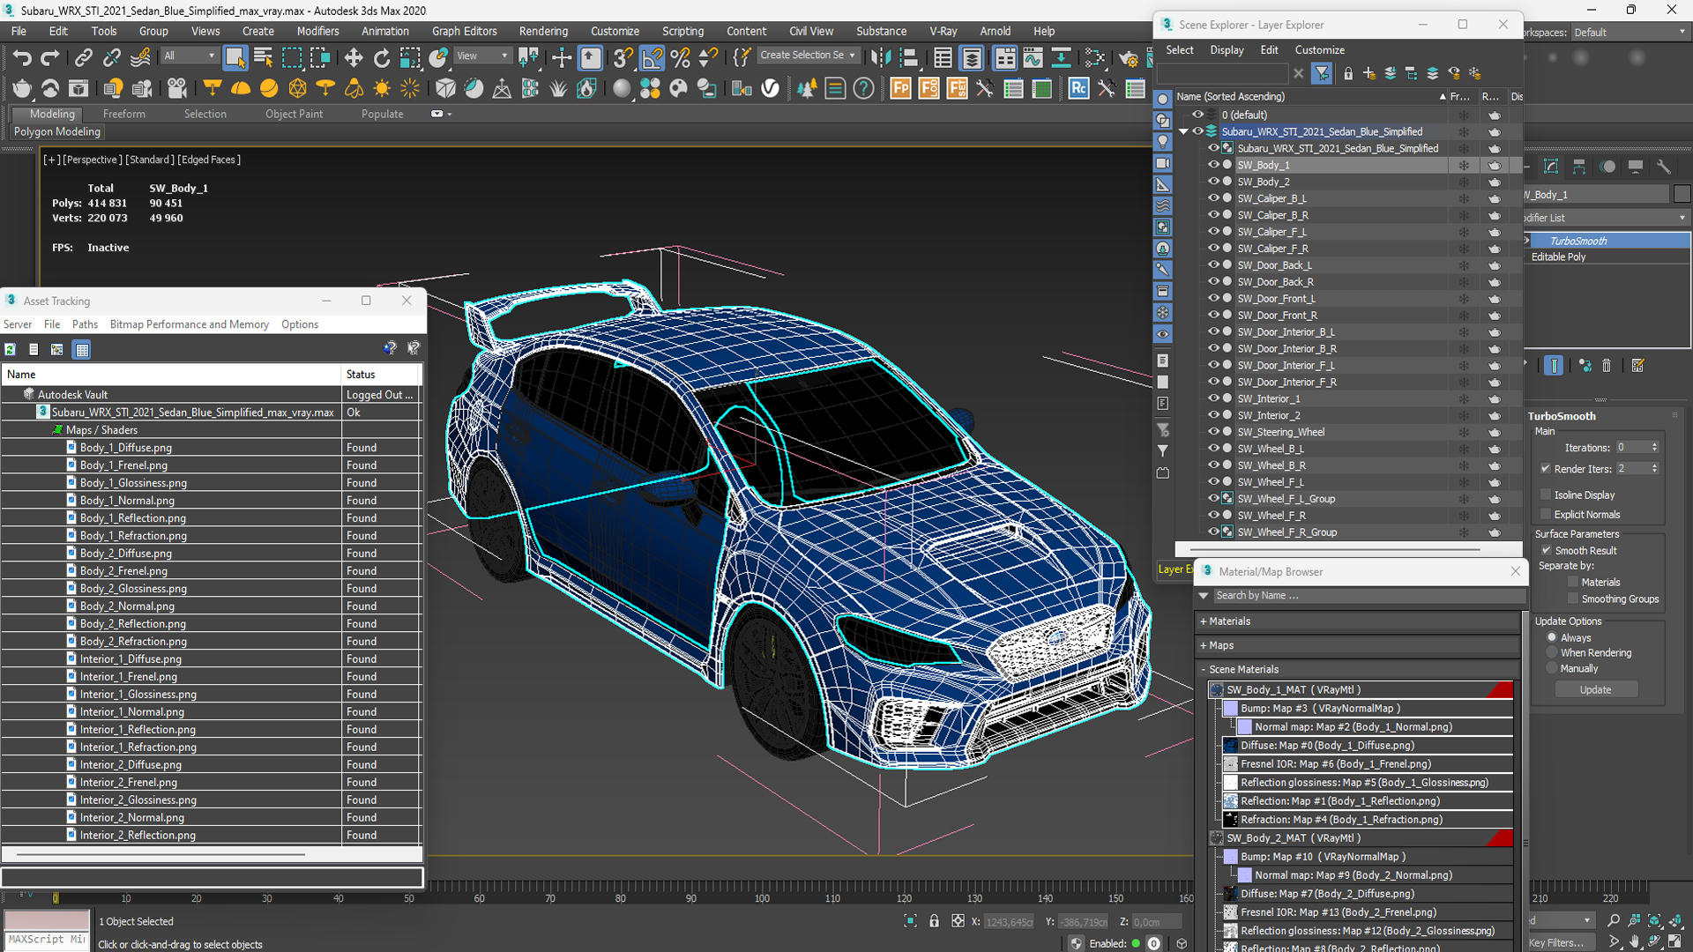
Task: Click the question mark help icon in toolbar
Action: pos(864,88)
